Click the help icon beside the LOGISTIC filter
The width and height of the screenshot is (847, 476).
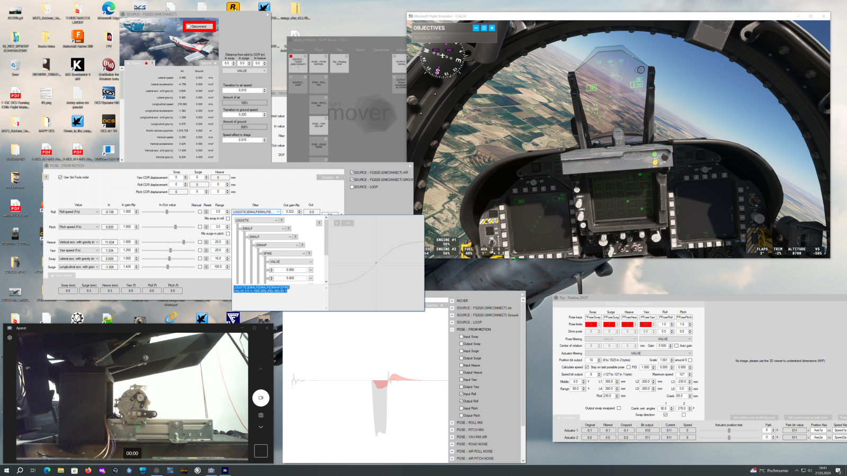282,220
